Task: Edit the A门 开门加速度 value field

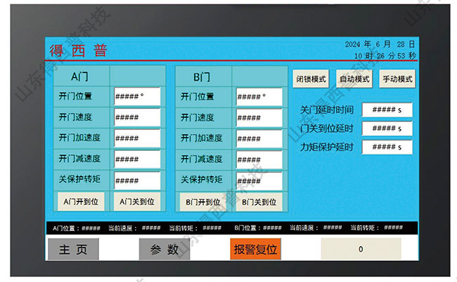Action: tap(137, 139)
